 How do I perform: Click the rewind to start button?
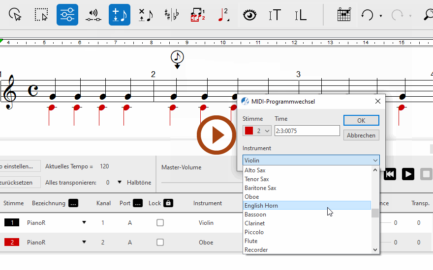click(390, 174)
